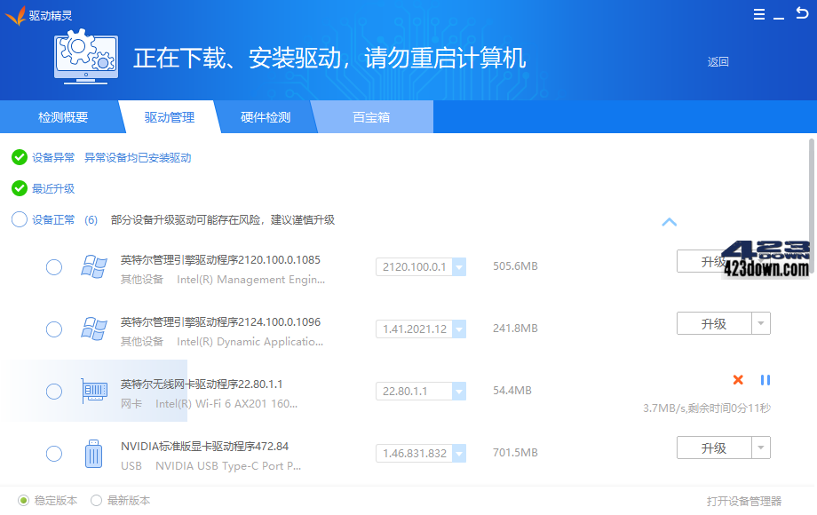Screen dimensions: 817x515
Task: Click the Windows logo icon beside driver 2120.100.0.1085
Action: click(x=93, y=266)
